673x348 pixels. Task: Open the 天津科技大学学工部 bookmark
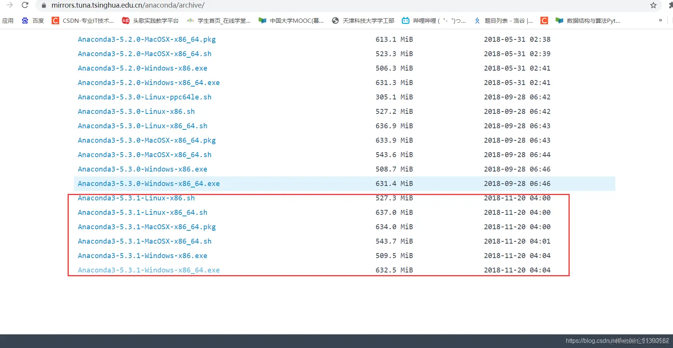click(x=363, y=20)
